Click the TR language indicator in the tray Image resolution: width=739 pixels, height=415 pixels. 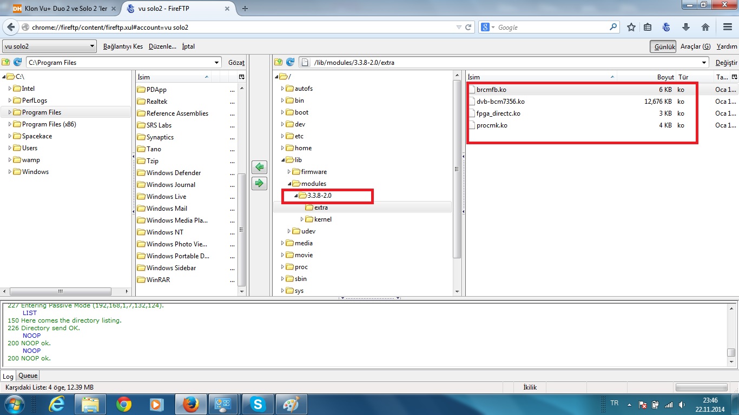pyautogui.click(x=614, y=403)
